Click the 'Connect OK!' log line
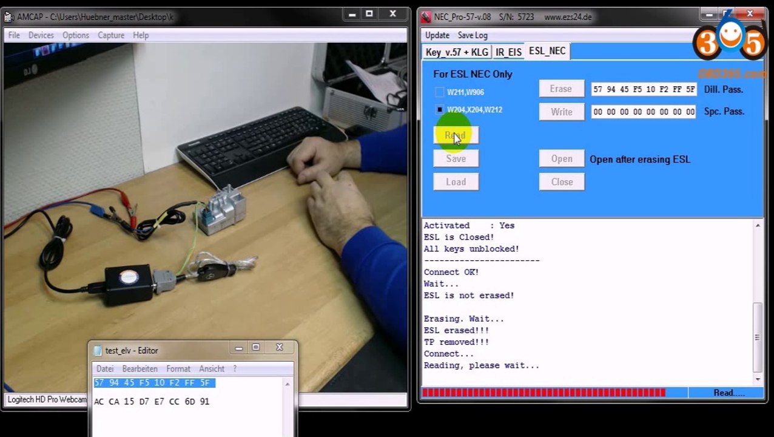774x437 pixels. 451,272
